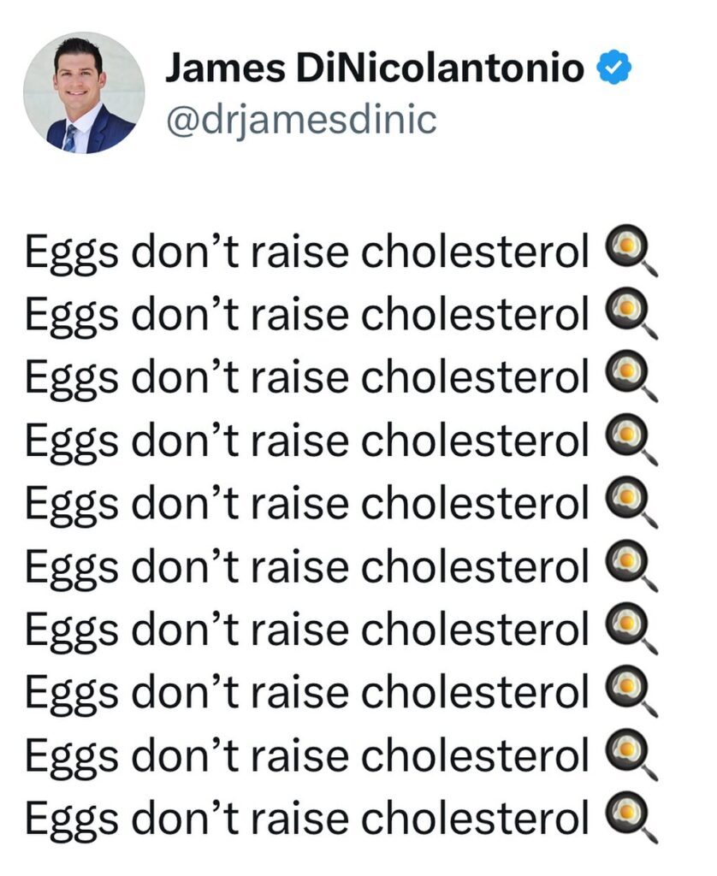Click the word "Eggs" on the fifth line
The image size is (717, 876).
click(72, 505)
